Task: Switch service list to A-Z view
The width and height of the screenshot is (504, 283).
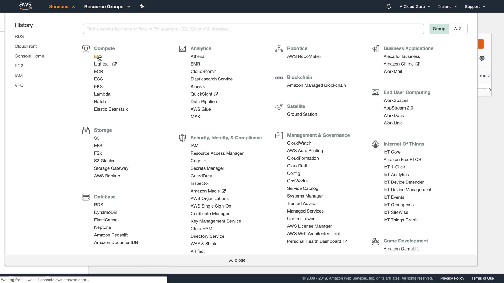Action: 458,29
